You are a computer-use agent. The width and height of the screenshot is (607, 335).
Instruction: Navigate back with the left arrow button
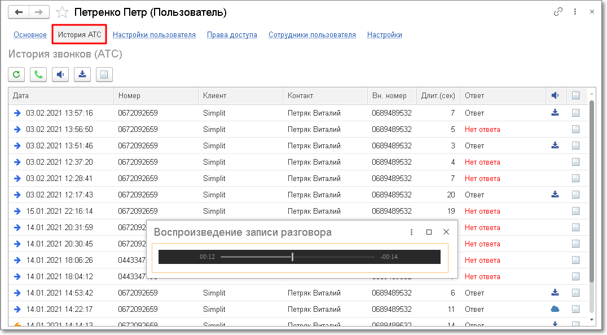(x=19, y=12)
